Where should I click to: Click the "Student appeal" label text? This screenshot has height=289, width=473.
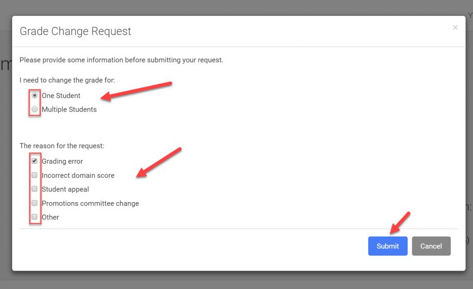point(65,189)
